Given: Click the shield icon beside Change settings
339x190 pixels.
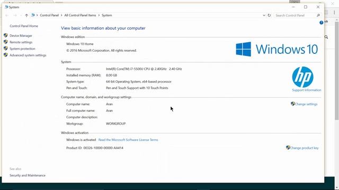Looking at the screenshot, I should (x=293, y=103).
